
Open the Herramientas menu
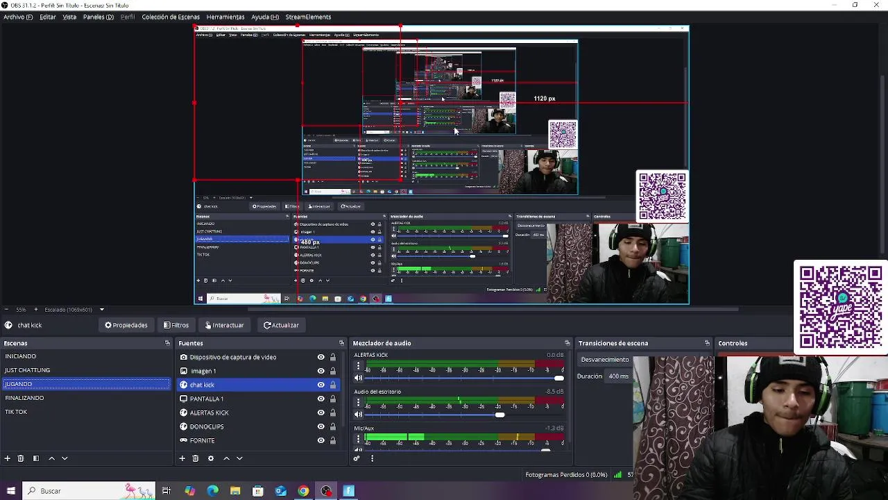tap(225, 17)
